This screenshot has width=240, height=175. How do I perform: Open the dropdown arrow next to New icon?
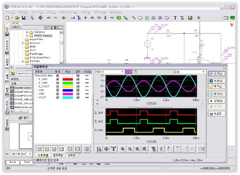[x=12, y=18]
